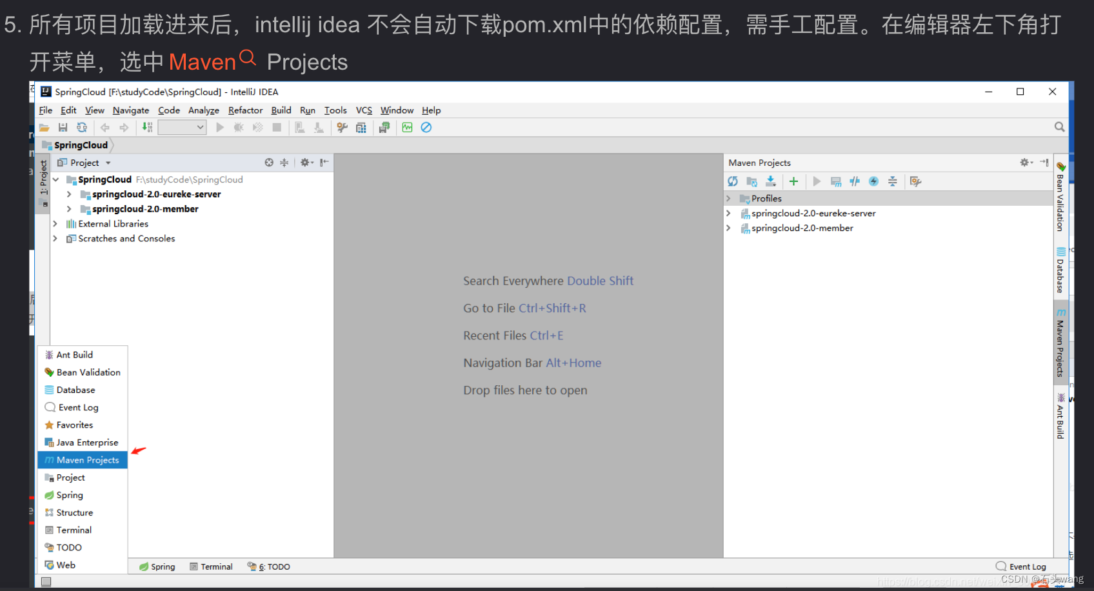Image resolution: width=1094 pixels, height=591 pixels.
Task: Open Project panel gear settings
Action: (x=307, y=163)
